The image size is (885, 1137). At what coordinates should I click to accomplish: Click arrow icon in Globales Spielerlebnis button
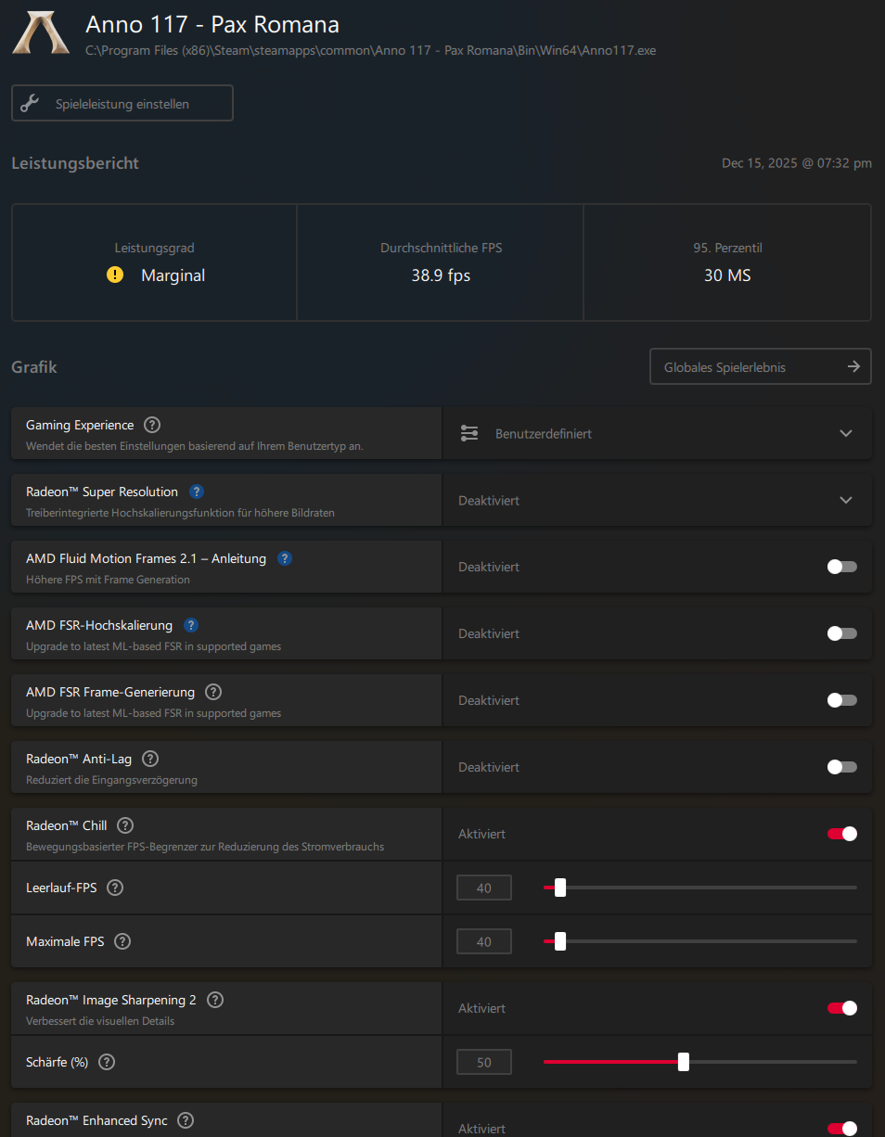point(853,366)
